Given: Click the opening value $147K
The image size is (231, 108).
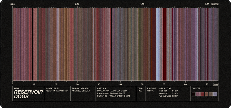Looking at the screenshot, I should 175,93.
